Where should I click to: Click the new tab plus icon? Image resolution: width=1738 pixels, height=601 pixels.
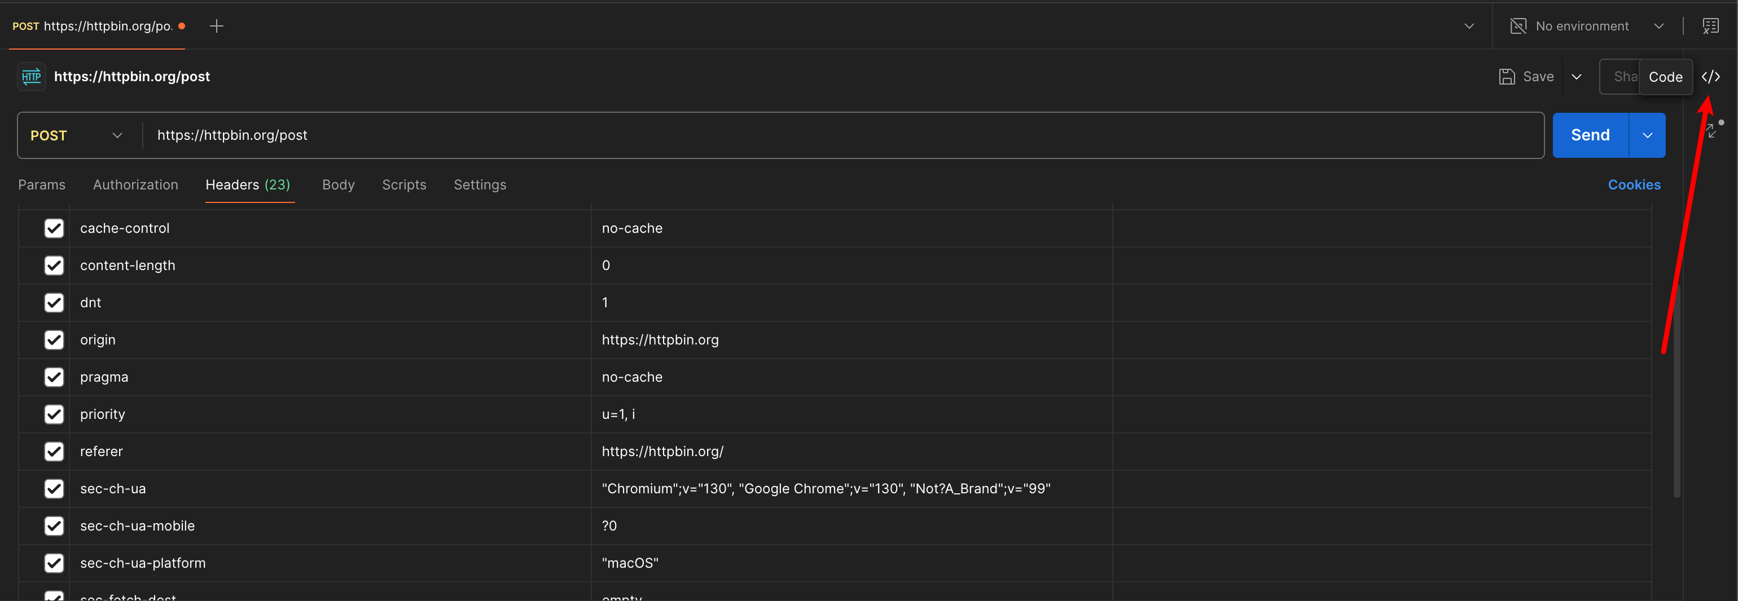coord(217,26)
